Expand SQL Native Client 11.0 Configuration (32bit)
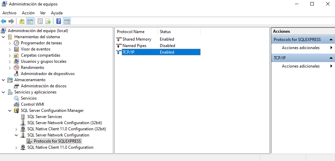Screen dimensions: 335x161 point(16,129)
